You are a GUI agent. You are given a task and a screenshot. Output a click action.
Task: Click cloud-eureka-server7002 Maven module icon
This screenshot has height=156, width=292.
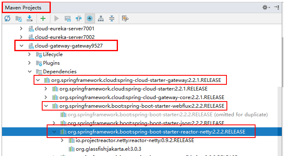(x=31, y=37)
